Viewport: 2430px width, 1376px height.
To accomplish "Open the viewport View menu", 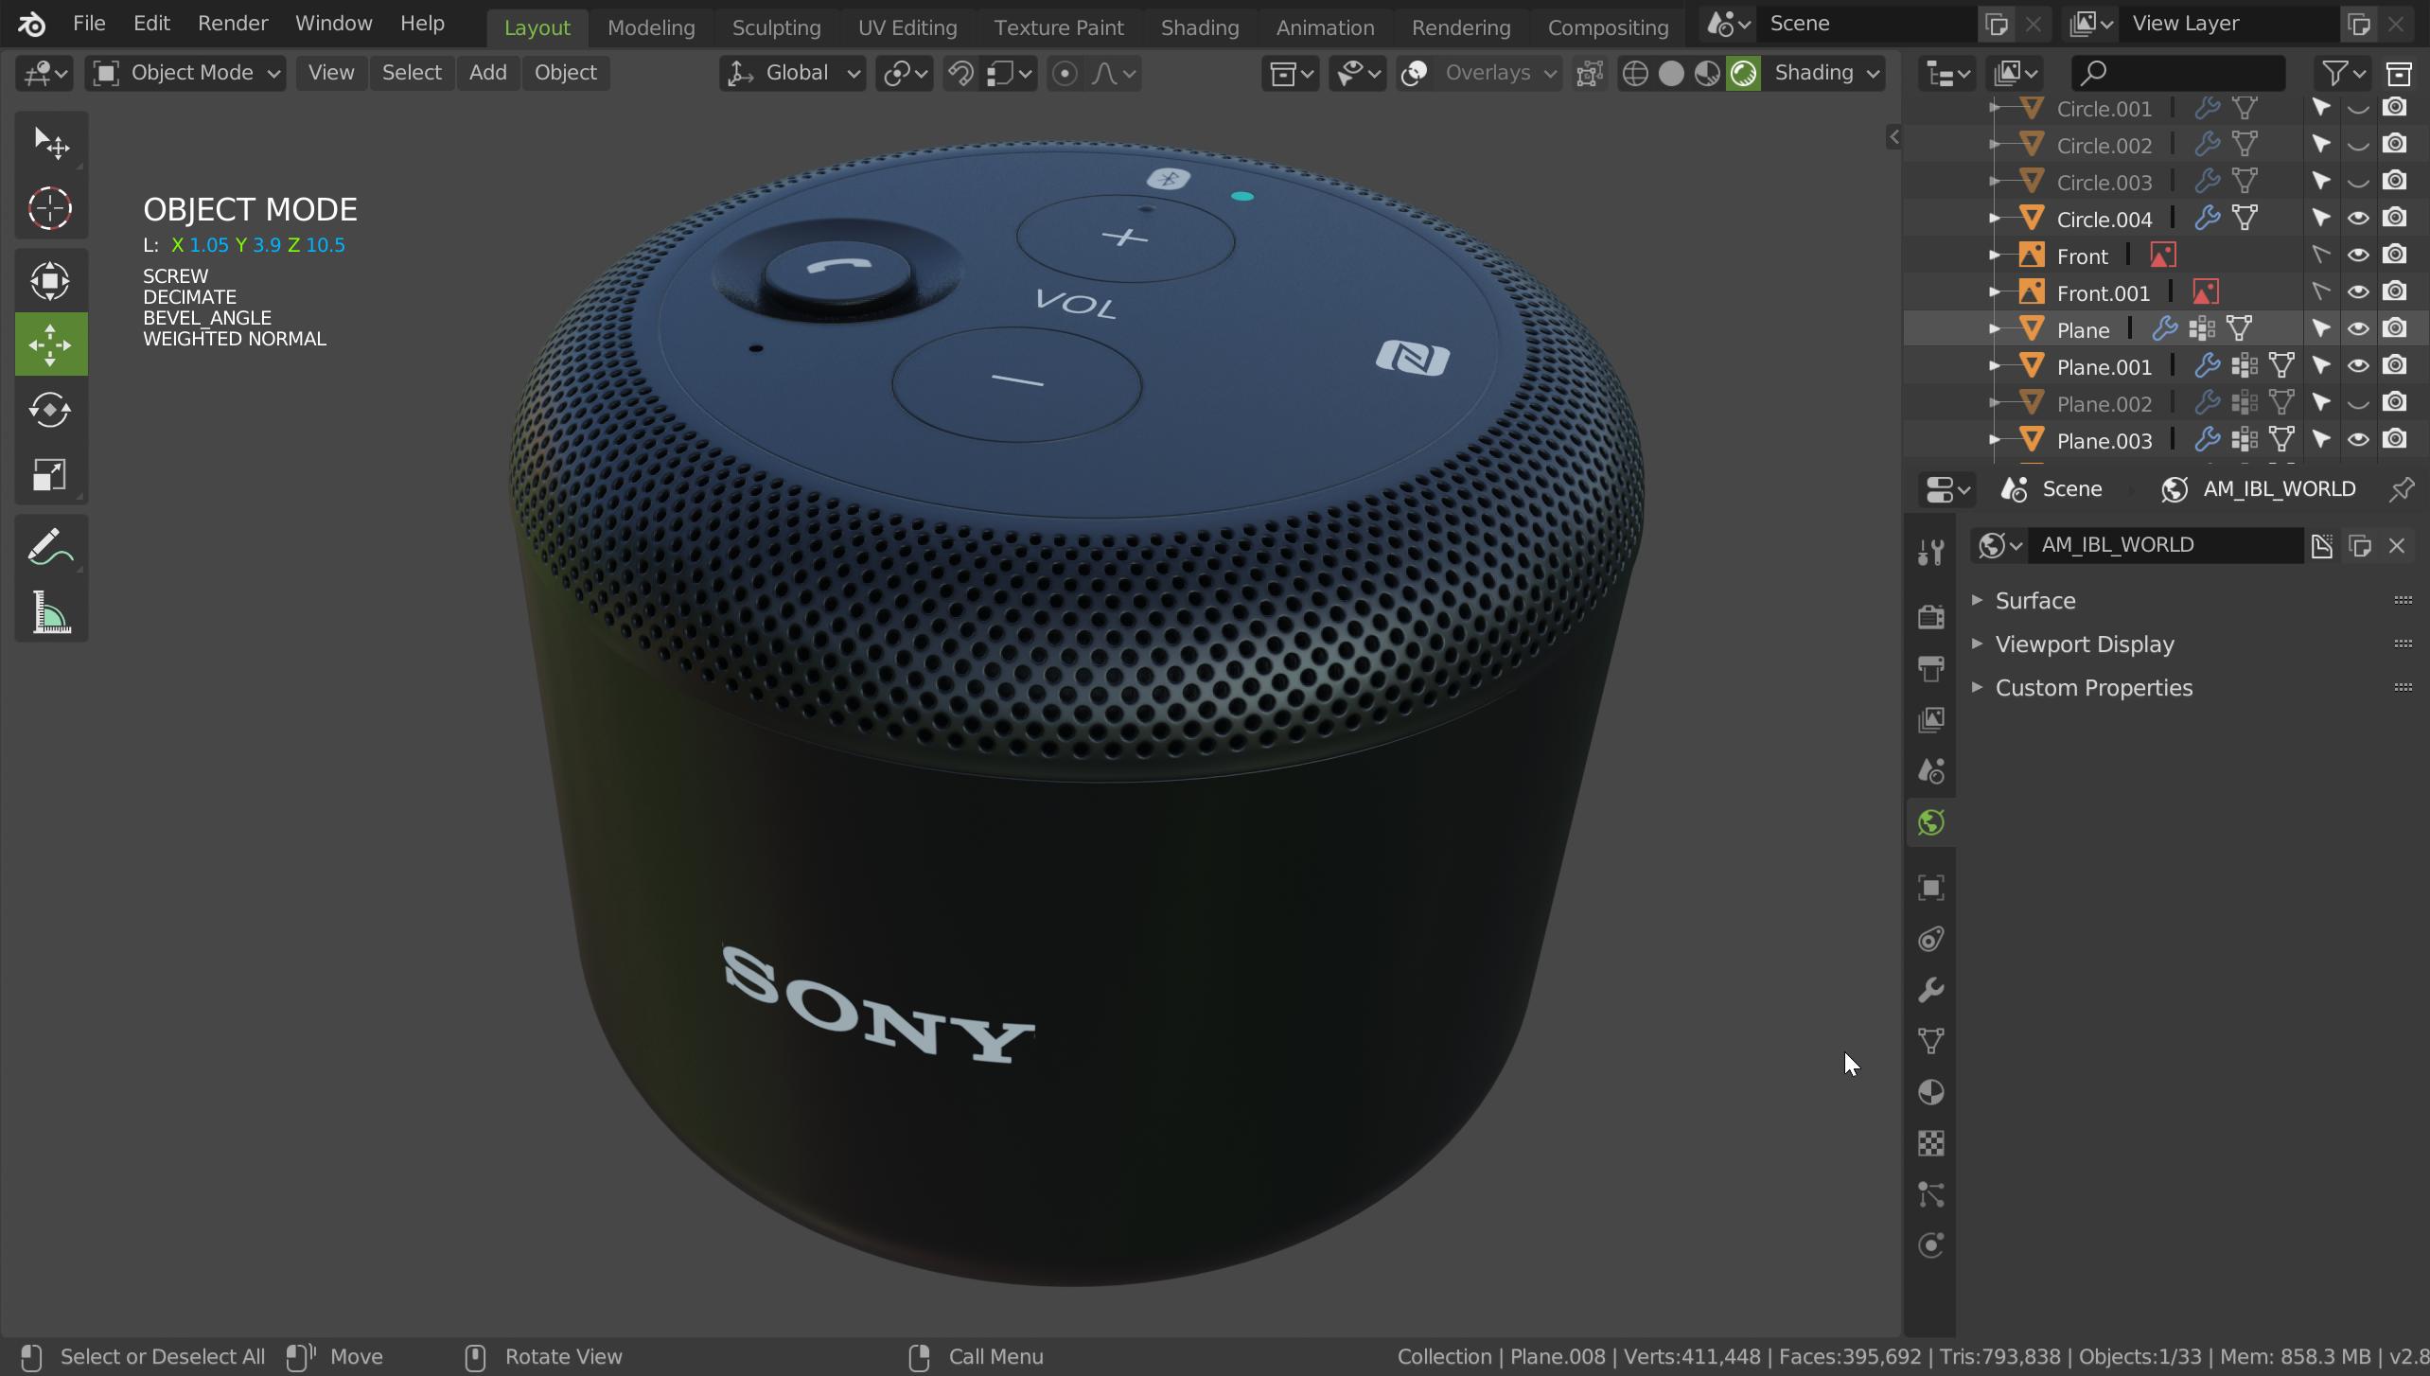I will pyautogui.click(x=331, y=73).
